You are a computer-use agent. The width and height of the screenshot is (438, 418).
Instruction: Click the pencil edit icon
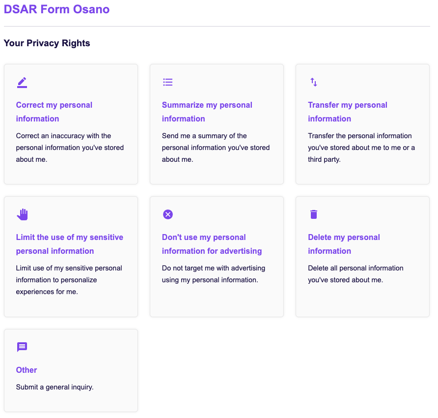pyautogui.click(x=22, y=83)
